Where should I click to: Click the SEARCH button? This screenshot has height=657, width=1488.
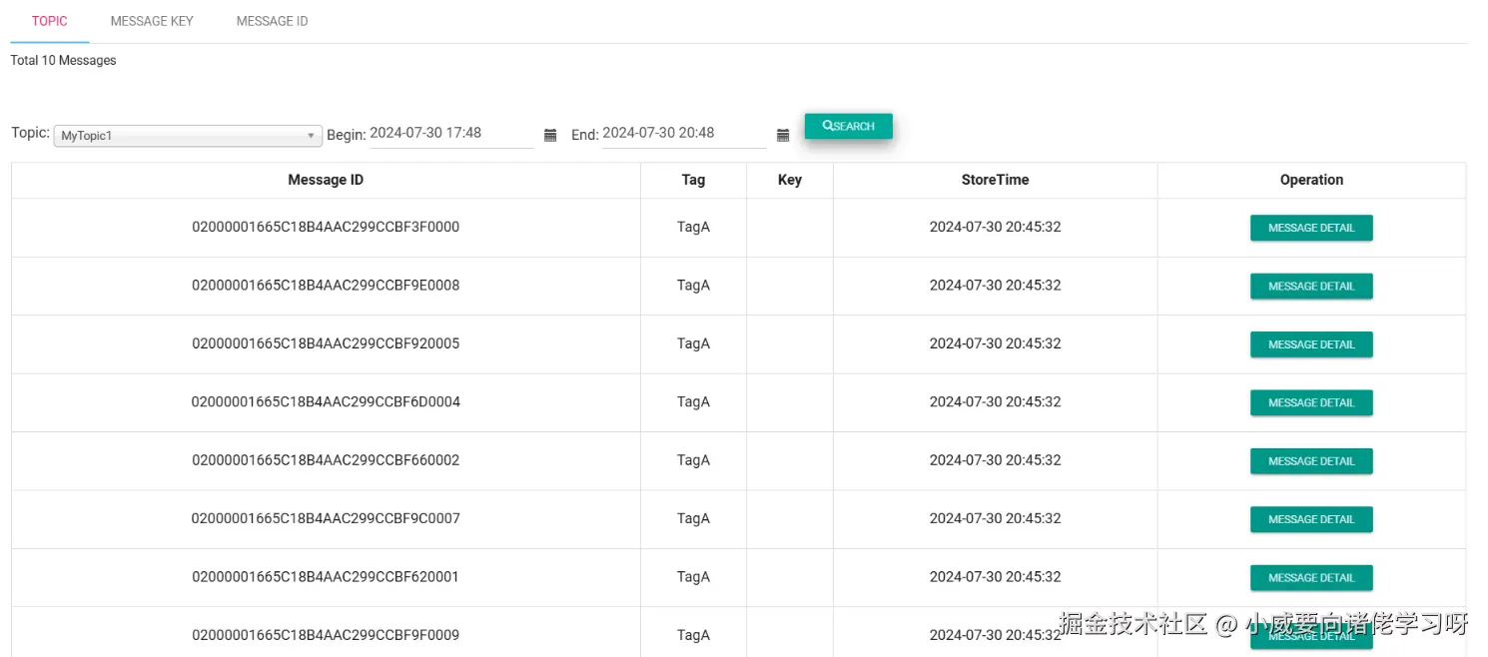[848, 126]
